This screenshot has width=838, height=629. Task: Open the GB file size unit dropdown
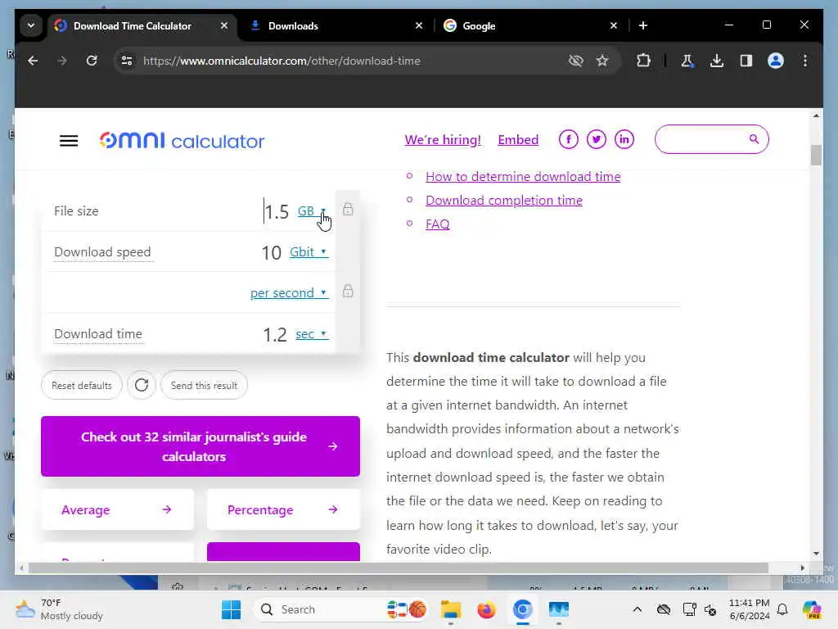(x=312, y=210)
